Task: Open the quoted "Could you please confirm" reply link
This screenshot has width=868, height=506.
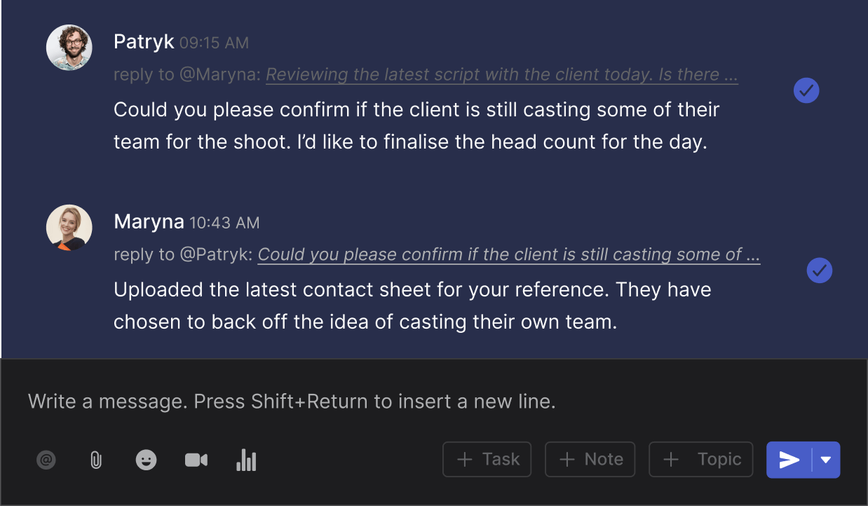Action: 508,254
